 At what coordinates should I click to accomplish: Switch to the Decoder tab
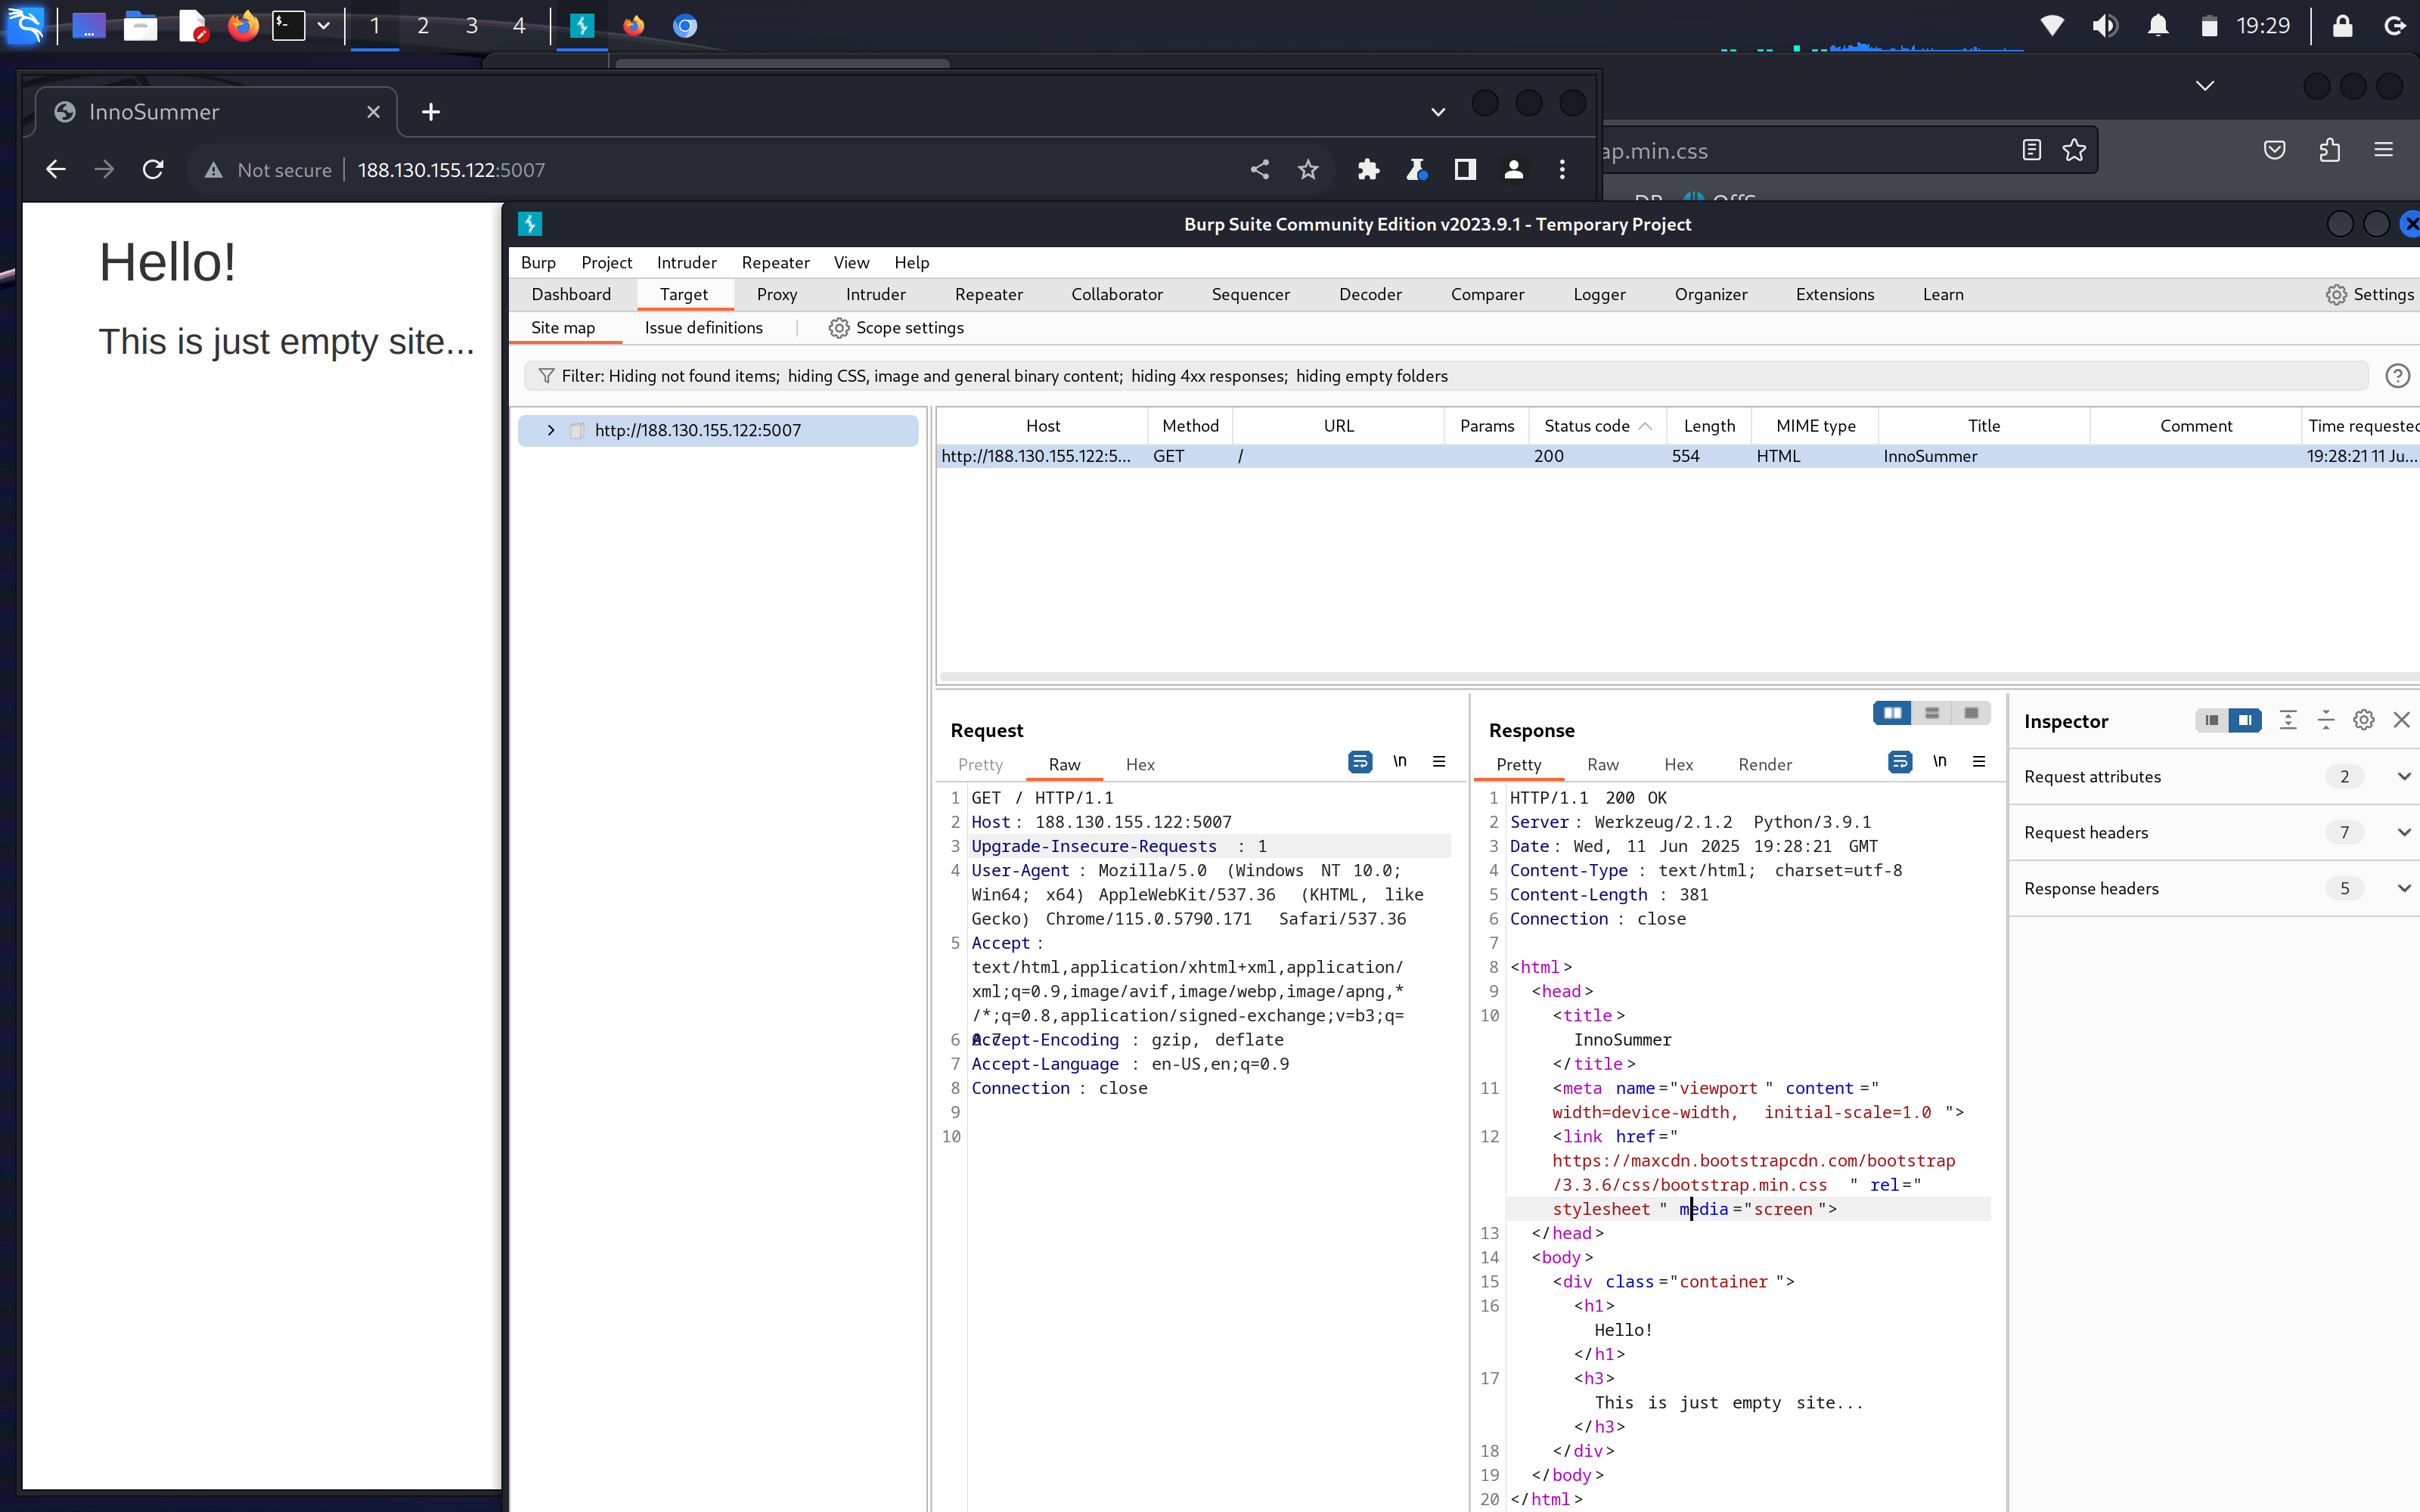click(1370, 294)
